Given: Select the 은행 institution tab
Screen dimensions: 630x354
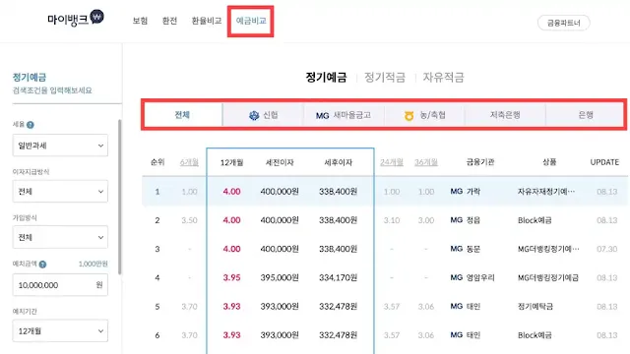Looking at the screenshot, I should (x=586, y=115).
